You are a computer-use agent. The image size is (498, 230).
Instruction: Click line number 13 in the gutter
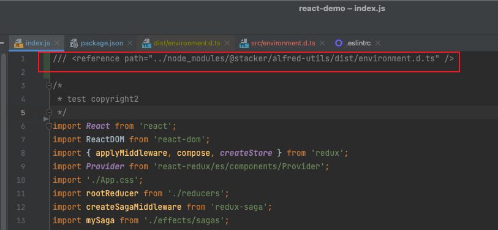[x=21, y=220]
